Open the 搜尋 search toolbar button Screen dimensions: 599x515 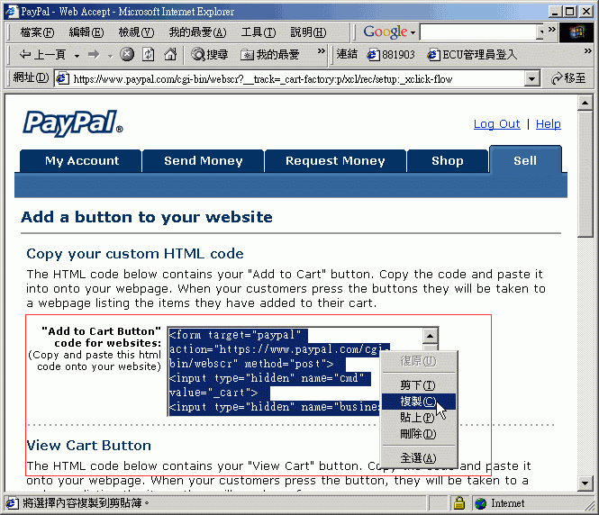pos(209,55)
